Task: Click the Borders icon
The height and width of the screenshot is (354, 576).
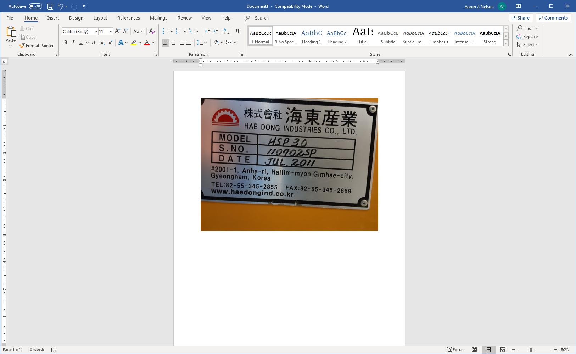Action: (229, 43)
